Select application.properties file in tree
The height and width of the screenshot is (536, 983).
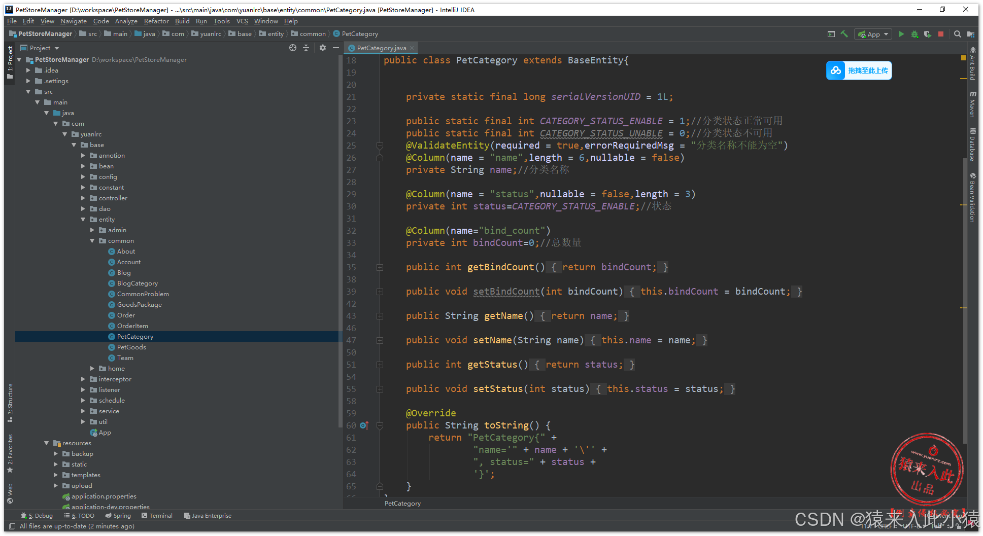[104, 496]
